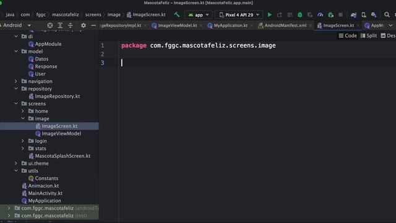Close the ImageScreen.kt editor tab
The height and width of the screenshot is (223, 396).
click(x=358, y=25)
